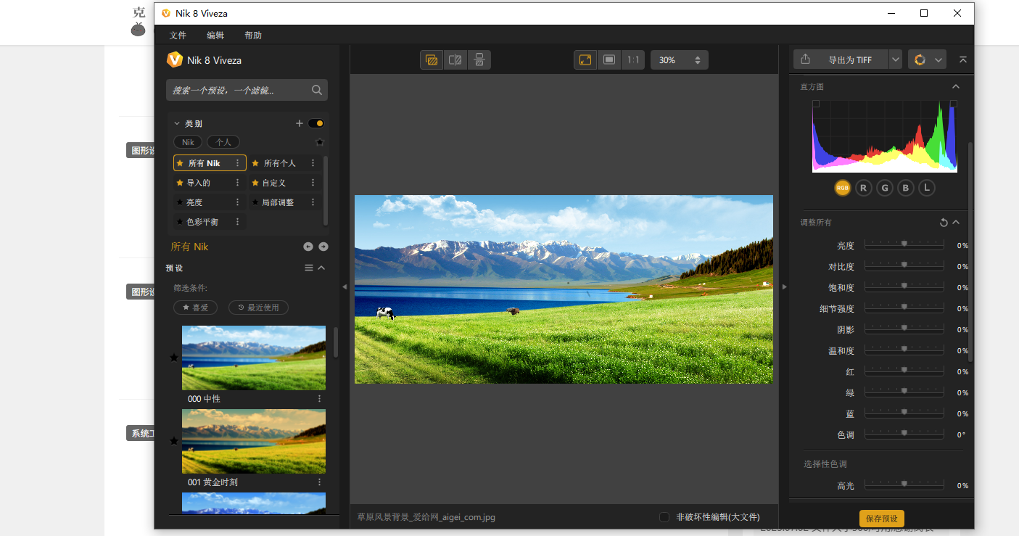The height and width of the screenshot is (536, 1019).
Task: Open the export format dropdown arrow
Action: (896, 60)
